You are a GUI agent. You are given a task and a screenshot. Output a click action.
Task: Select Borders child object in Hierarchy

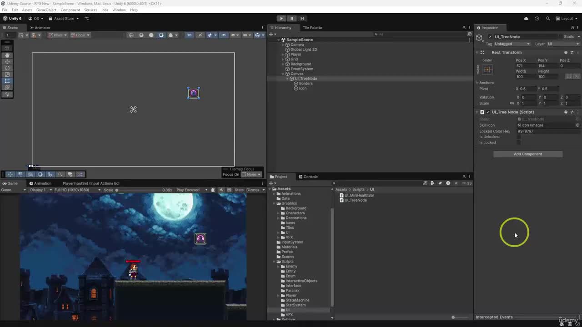[306, 84]
